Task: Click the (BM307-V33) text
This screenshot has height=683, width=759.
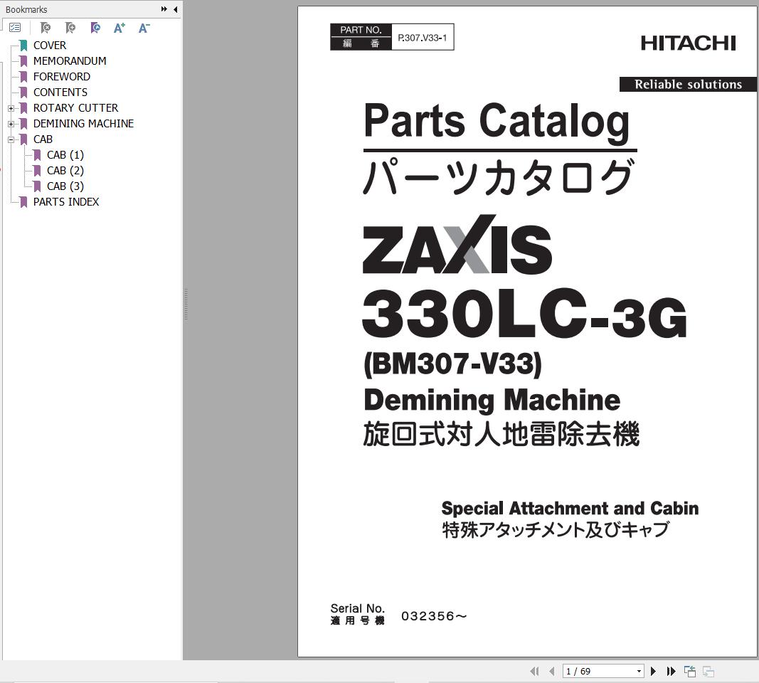Action: click(452, 364)
